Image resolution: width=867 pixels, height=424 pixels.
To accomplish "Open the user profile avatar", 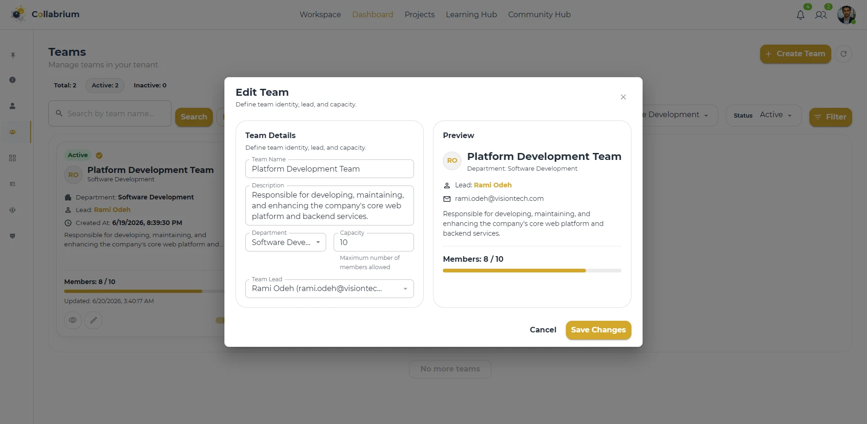I will pos(847,14).
